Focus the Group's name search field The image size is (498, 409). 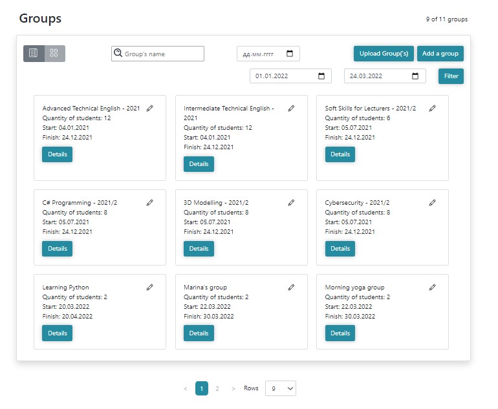pyautogui.click(x=158, y=54)
